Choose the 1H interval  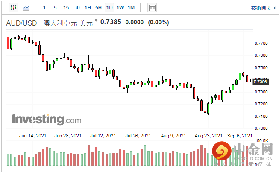point(88,8)
